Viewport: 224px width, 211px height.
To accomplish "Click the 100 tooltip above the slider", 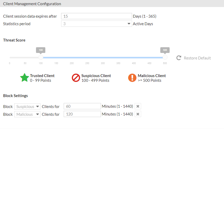I will click(x=41, y=50).
